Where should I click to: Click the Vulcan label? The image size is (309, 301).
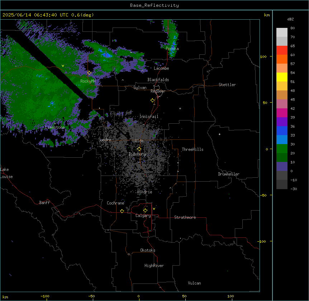coord(195,283)
